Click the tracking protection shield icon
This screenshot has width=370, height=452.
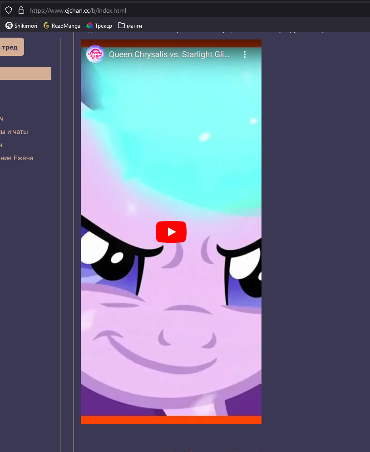click(x=9, y=10)
